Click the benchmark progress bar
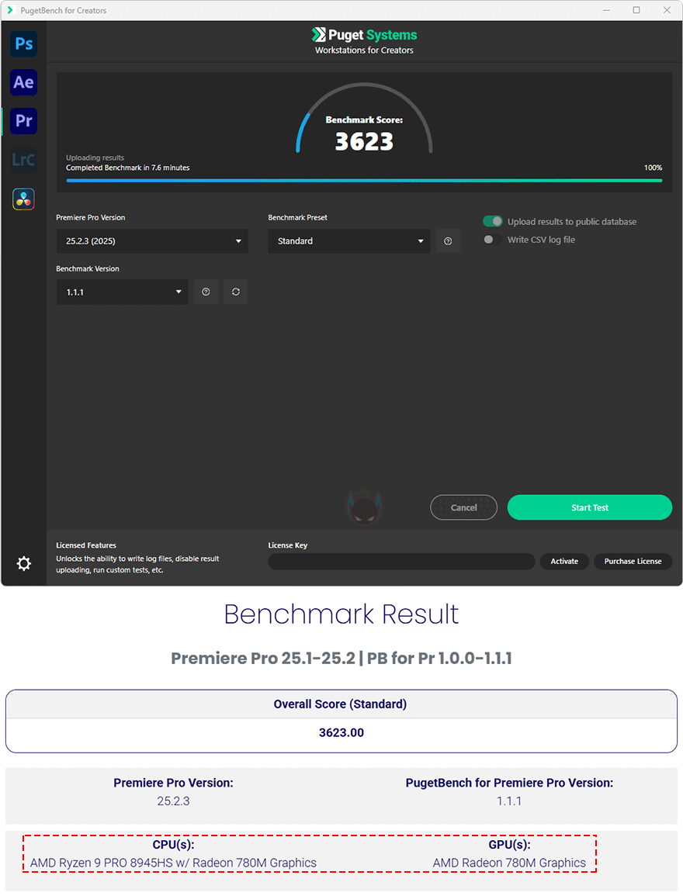Image resolution: width=683 pixels, height=896 pixels. click(x=364, y=181)
